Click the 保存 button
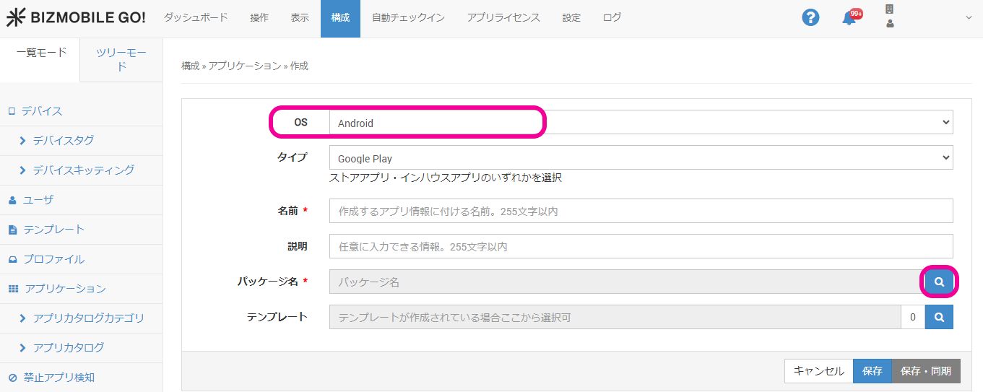This screenshot has height=392, width=983. [872, 371]
